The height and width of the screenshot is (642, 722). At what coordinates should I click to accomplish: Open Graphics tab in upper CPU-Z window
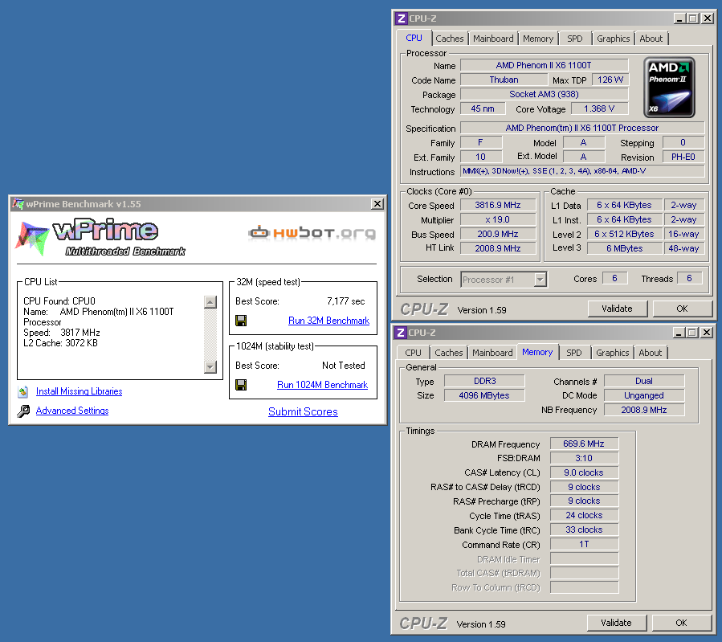coord(613,39)
